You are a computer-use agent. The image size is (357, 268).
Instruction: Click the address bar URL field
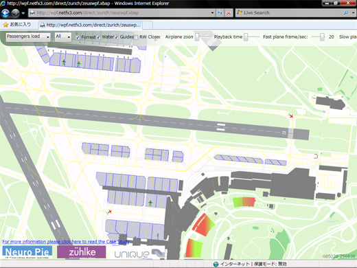(x=122, y=13)
